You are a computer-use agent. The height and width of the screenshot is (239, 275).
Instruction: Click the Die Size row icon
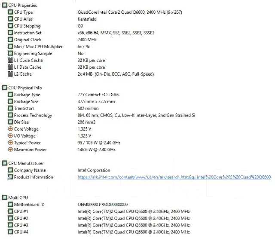[10, 122]
